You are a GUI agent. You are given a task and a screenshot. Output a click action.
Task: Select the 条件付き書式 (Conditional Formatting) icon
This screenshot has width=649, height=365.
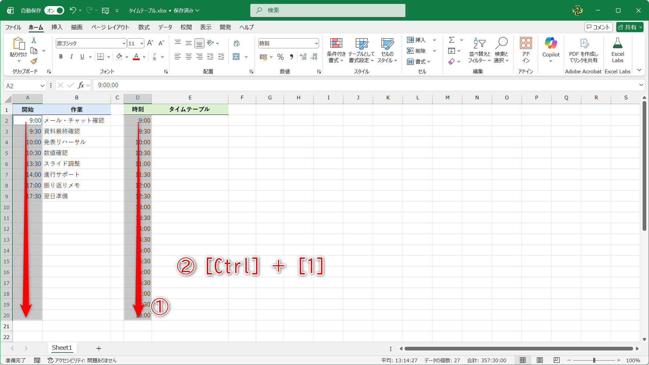point(336,50)
